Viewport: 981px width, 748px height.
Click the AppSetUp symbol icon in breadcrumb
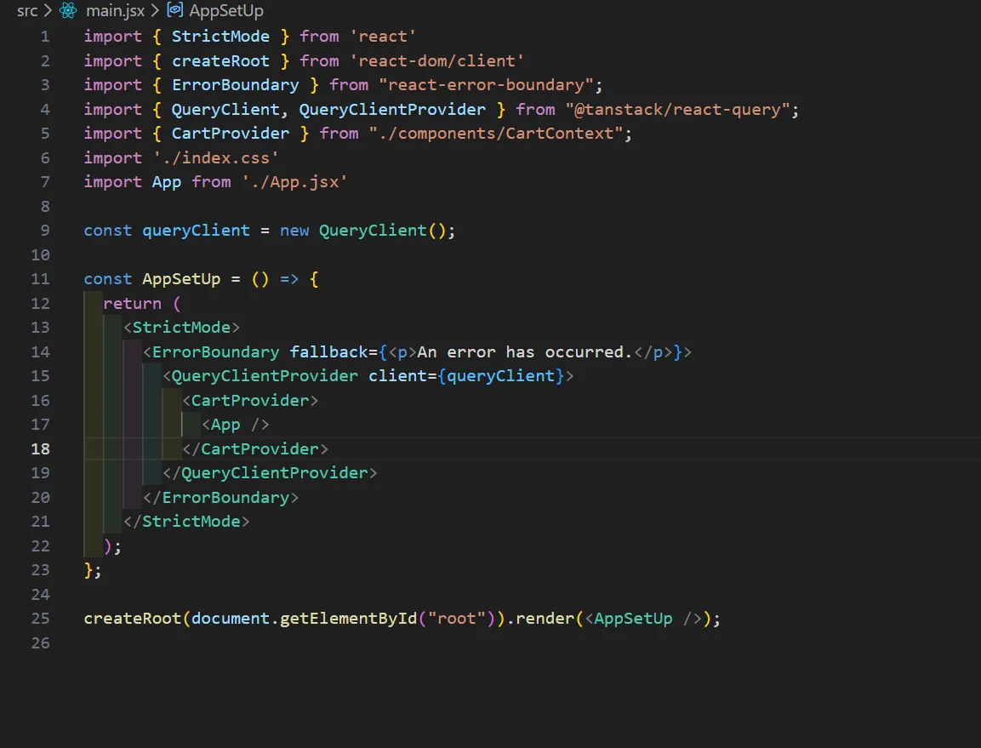(x=174, y=11)
